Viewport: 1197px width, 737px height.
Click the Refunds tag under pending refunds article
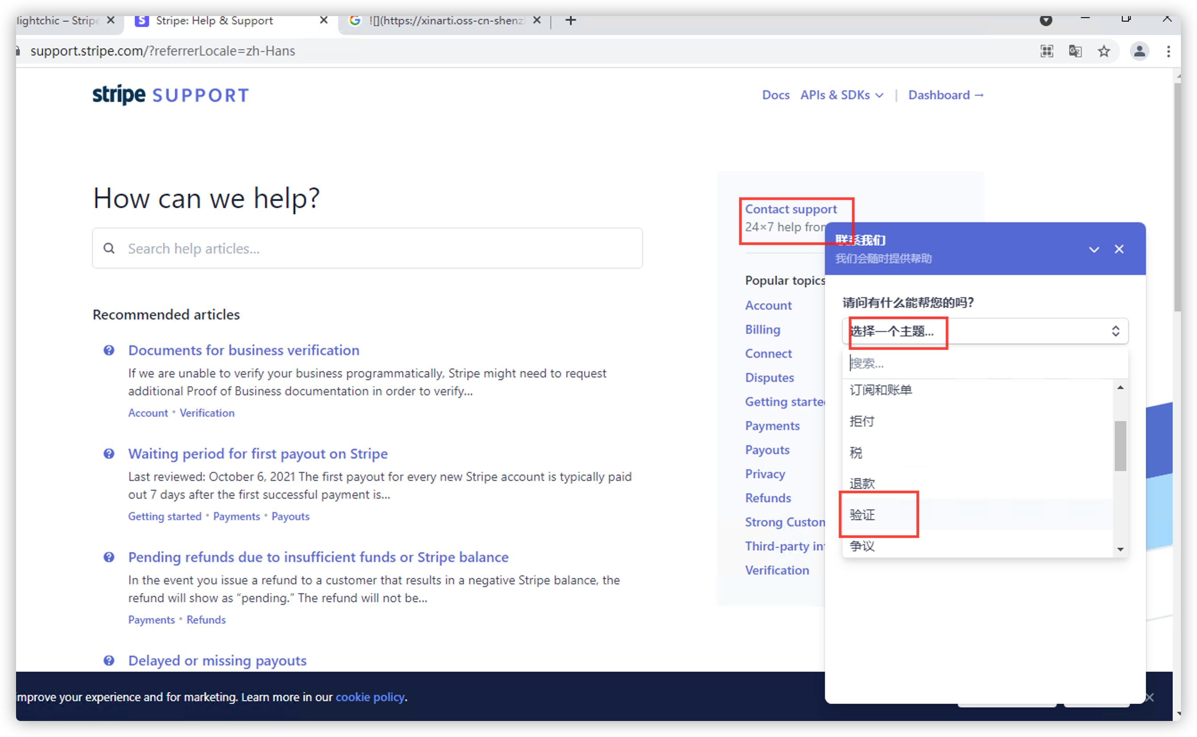pos(206,620)
